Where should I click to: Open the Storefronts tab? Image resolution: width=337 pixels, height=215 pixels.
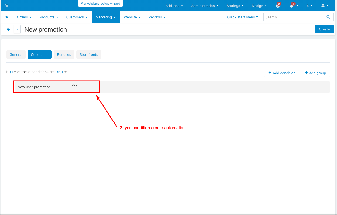coord(89,54)
